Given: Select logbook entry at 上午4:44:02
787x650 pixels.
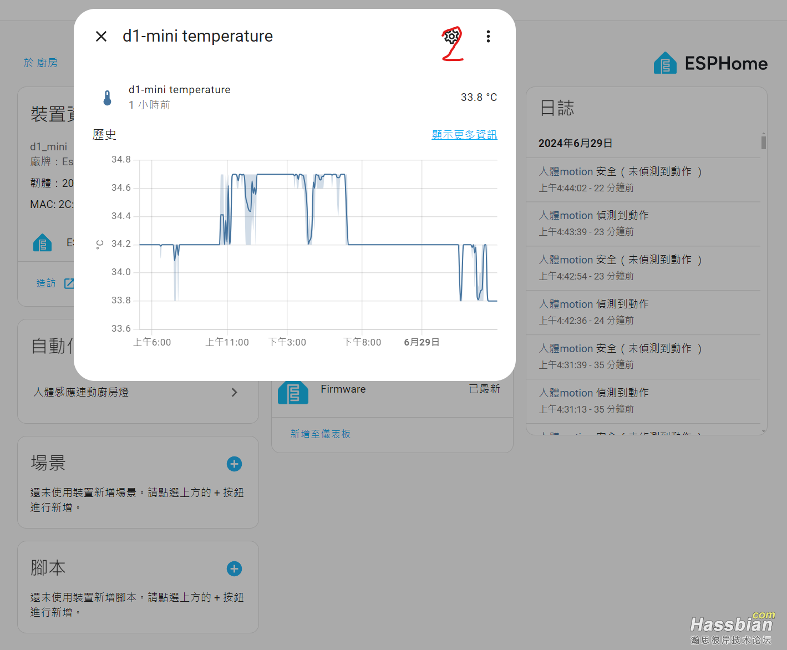Looking at the screenshot, I should pos(643,180).
